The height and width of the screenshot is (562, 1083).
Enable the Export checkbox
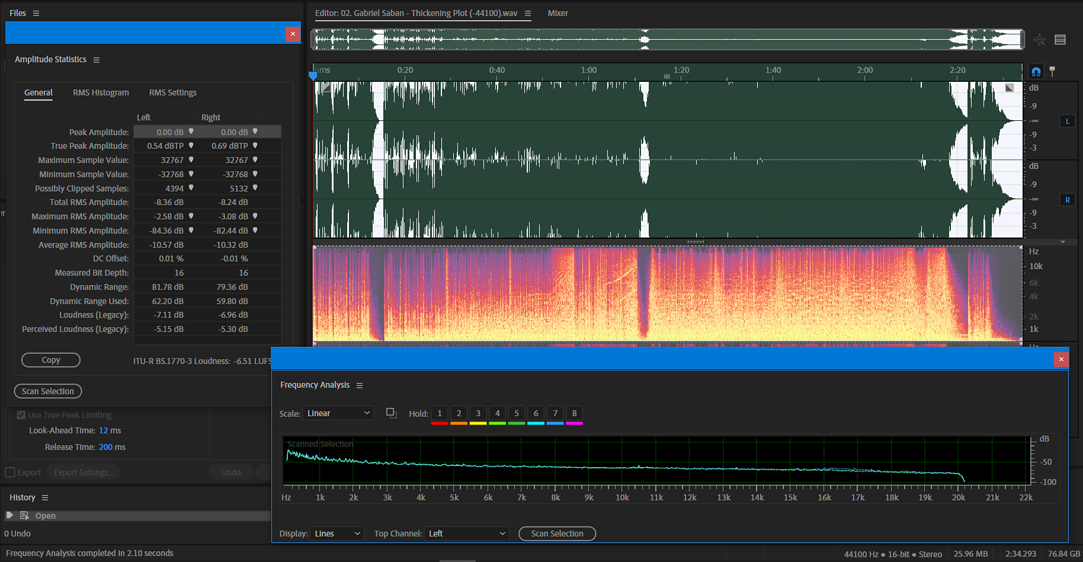9,472
